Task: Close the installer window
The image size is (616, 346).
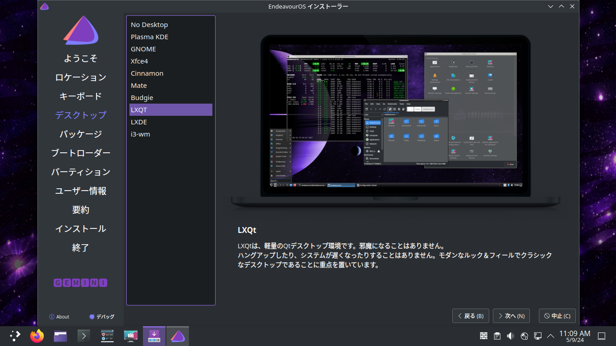Action: point(572,6)
